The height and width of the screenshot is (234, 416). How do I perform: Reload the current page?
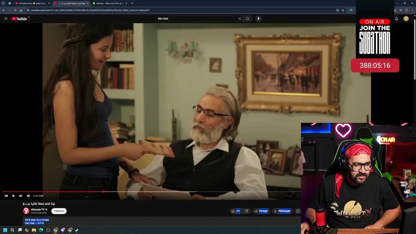(x=15, y=10)
